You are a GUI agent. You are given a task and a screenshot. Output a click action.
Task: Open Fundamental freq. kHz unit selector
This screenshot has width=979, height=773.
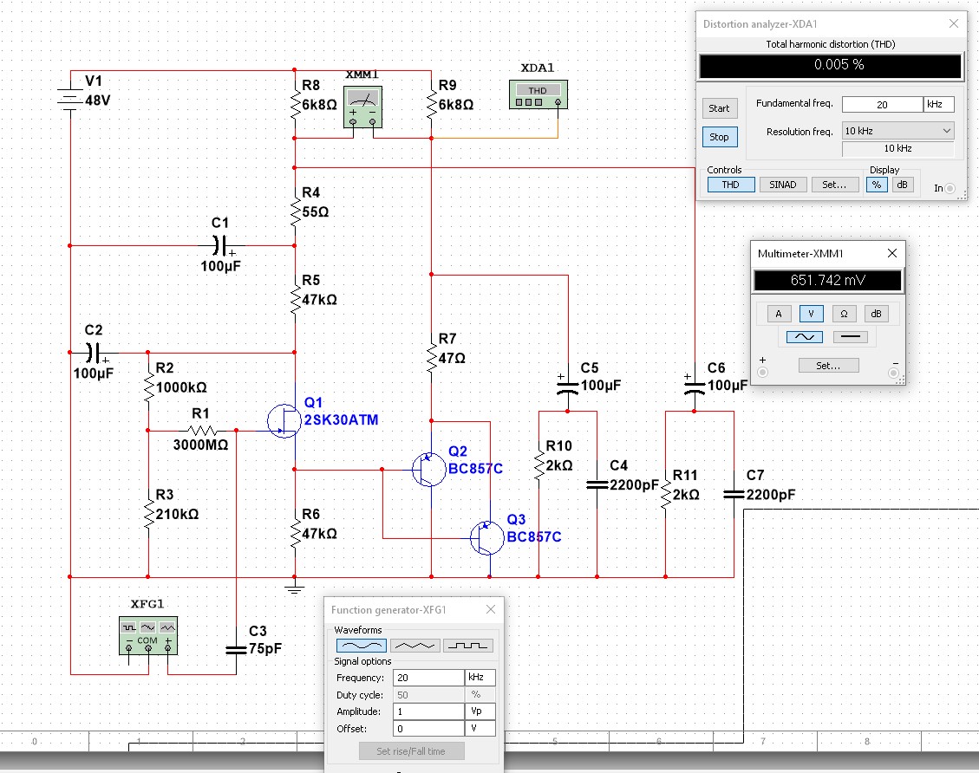[939, 104]
